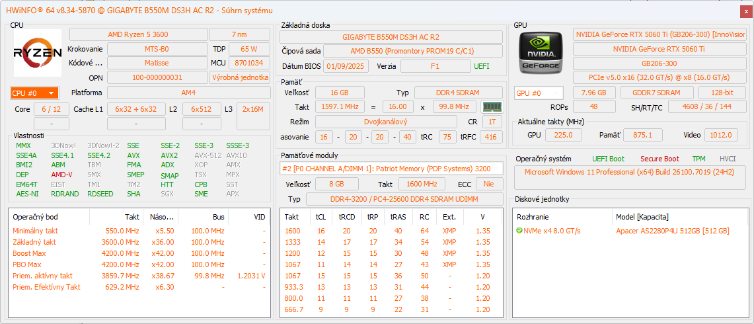Click the Secure Boot status indicator

pos(659,159)
